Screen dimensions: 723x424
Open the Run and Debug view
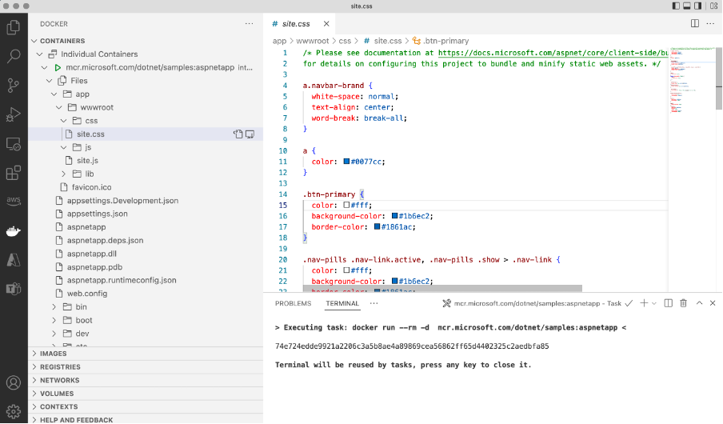point(14,114)
